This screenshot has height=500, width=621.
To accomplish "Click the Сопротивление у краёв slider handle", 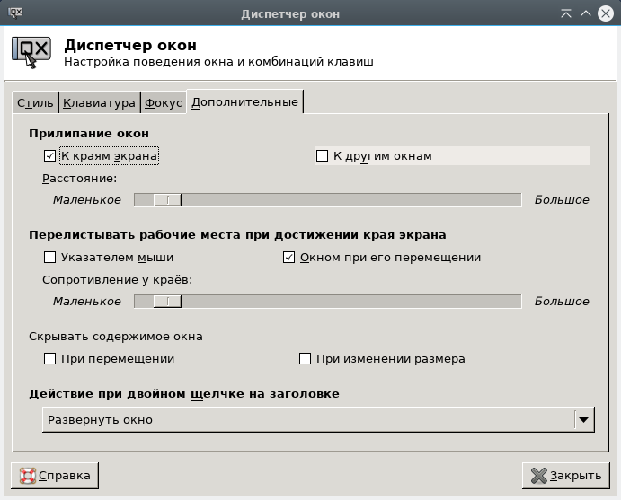I will click(x=167, y=302).
